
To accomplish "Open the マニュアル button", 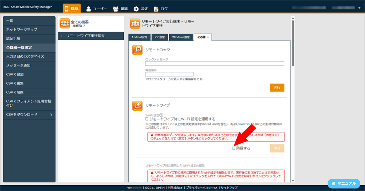I will [344, 184].
